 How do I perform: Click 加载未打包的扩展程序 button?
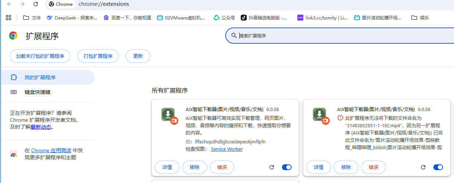(40, 56)
